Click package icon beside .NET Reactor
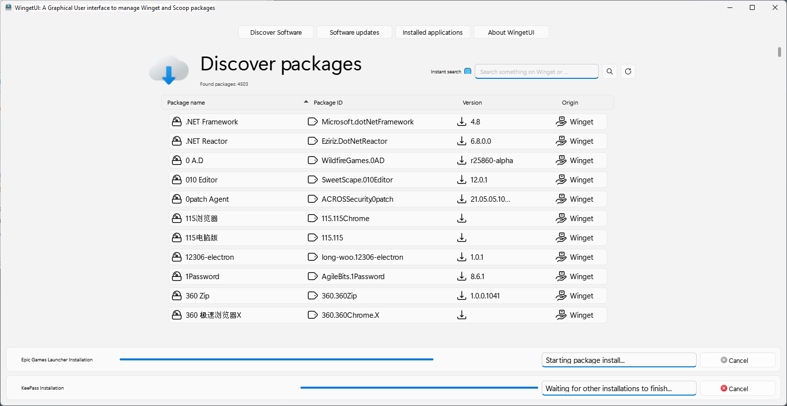The image size is (787, 406). pos(176,141)
